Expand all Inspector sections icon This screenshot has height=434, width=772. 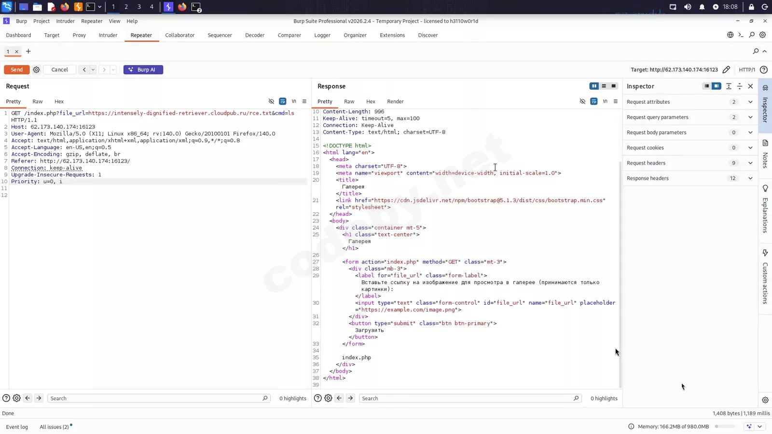click(x=729, y=86)
